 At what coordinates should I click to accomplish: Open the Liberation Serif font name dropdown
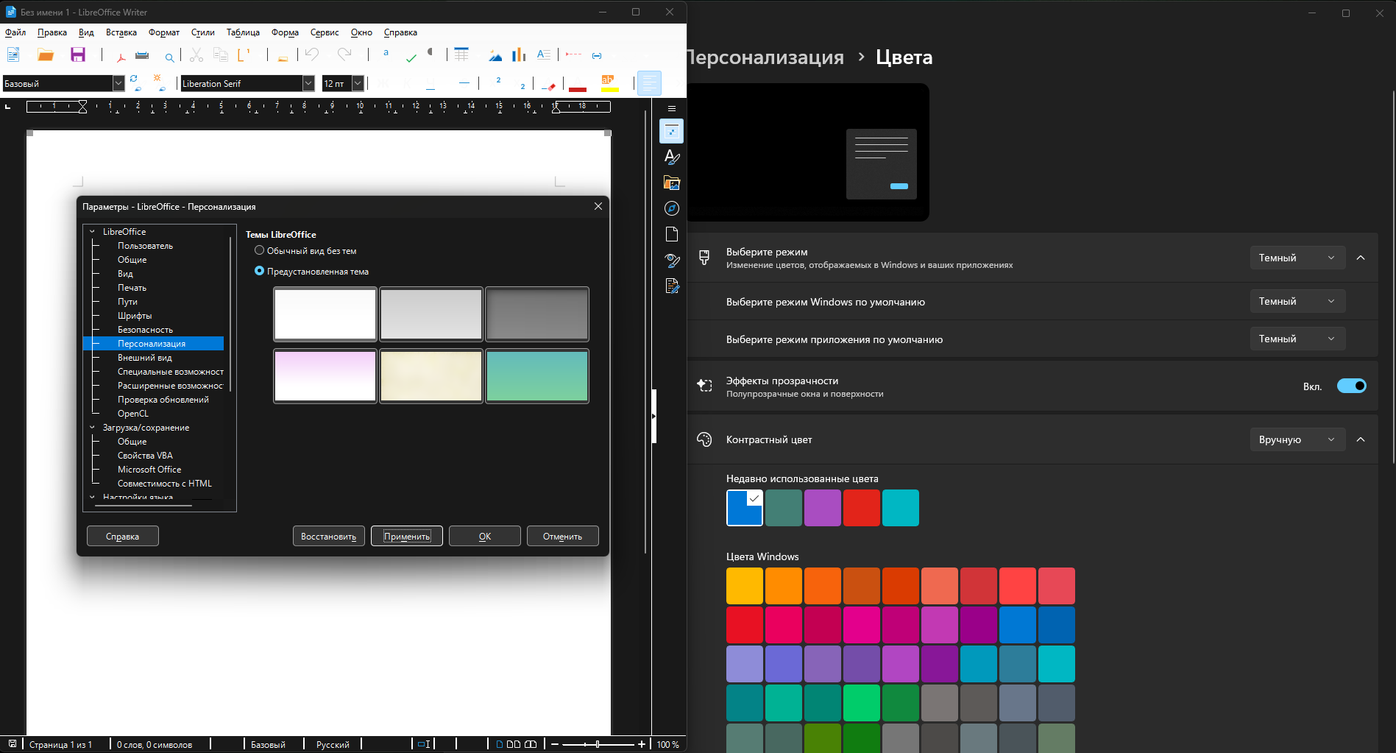click(x=308, y=84)
